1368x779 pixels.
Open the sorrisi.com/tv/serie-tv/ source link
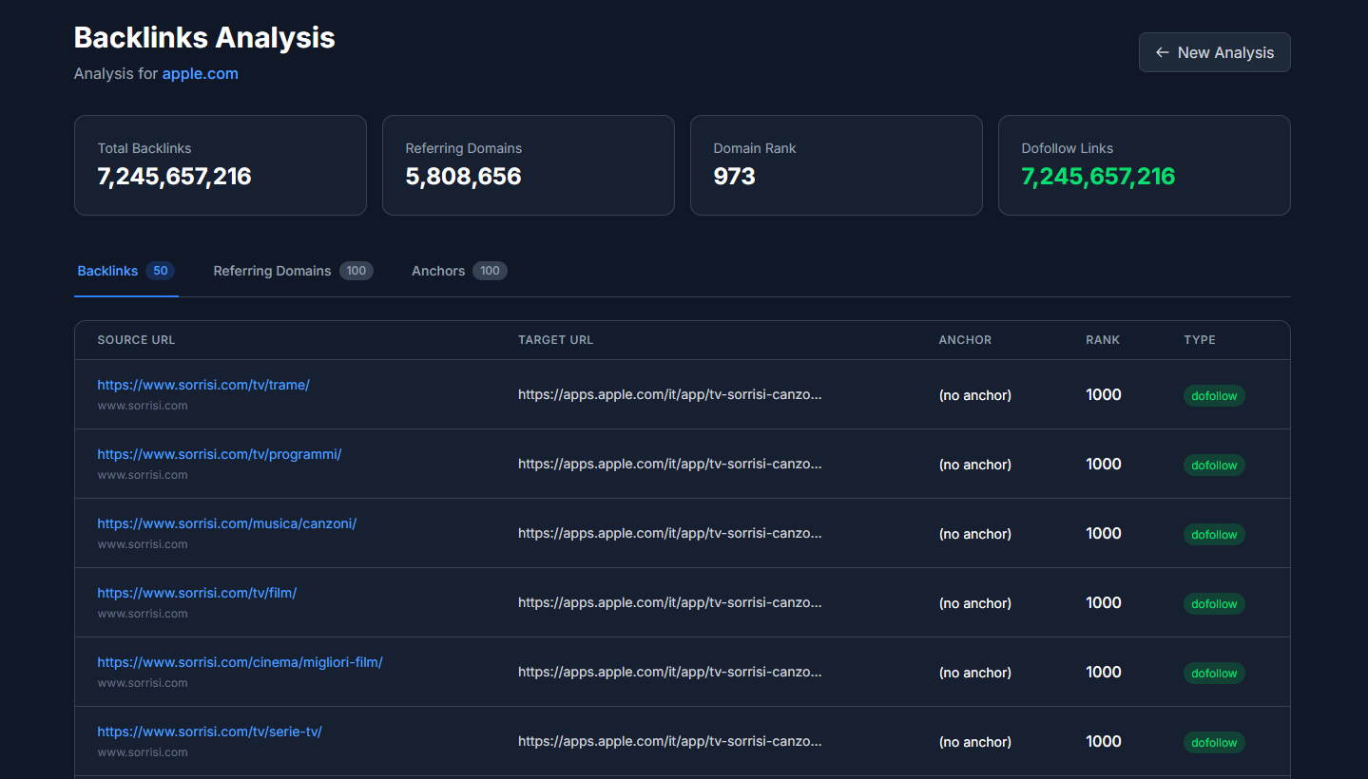(x=209, y=731)
